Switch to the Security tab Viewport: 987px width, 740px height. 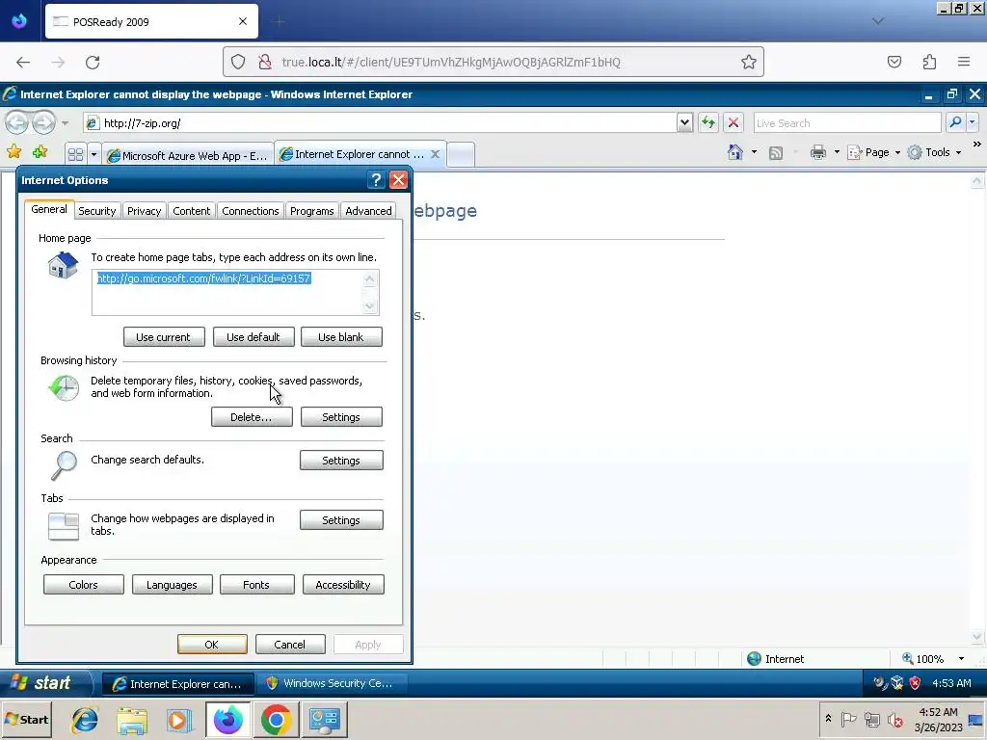pyautogui.click(x=97, y=211)
